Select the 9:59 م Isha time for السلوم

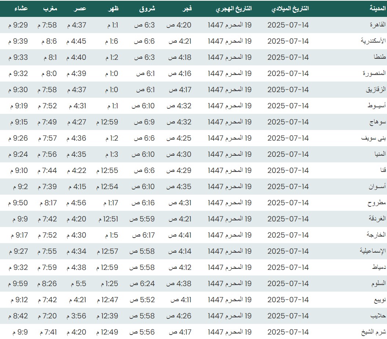click(x=18, y=284)
